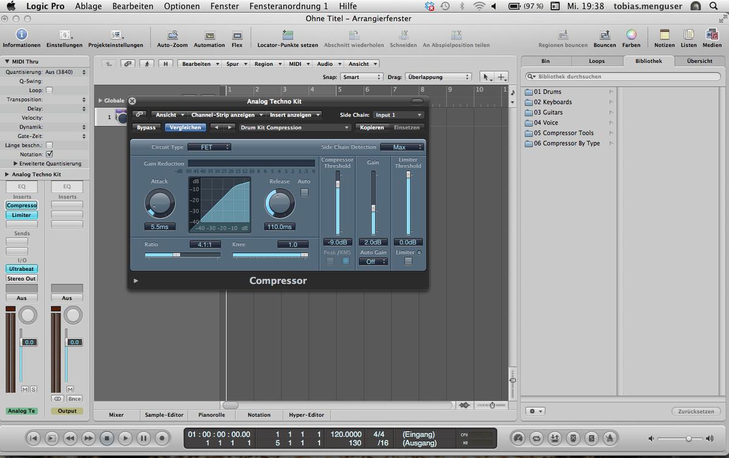Open the Listen area icon
Image resolution: width=729 pixels, height=458 pixels.
[688, 35]
